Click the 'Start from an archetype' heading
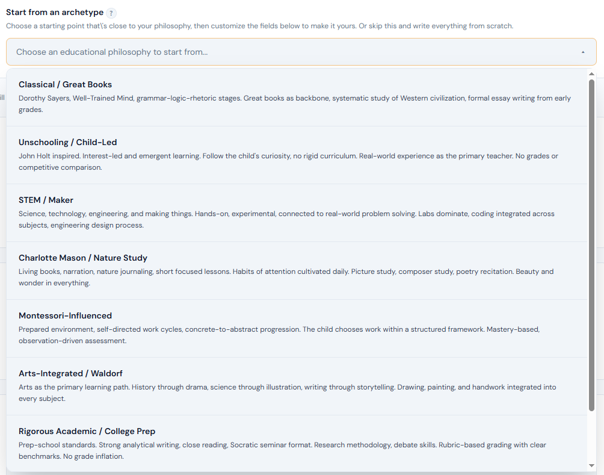The image size is (604, 475). click(54, 12)
